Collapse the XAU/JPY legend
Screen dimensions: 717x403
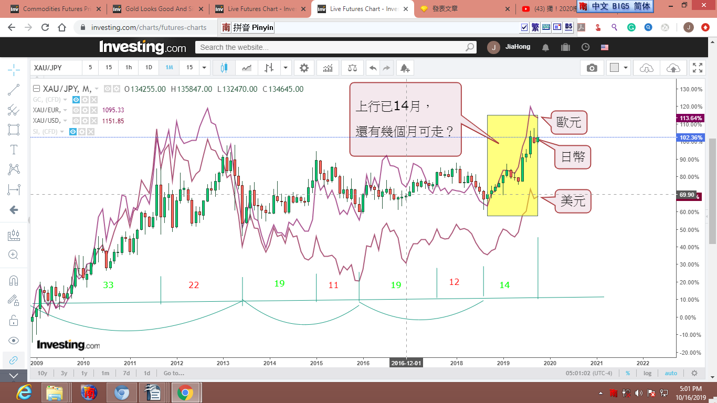coord(36,89)
